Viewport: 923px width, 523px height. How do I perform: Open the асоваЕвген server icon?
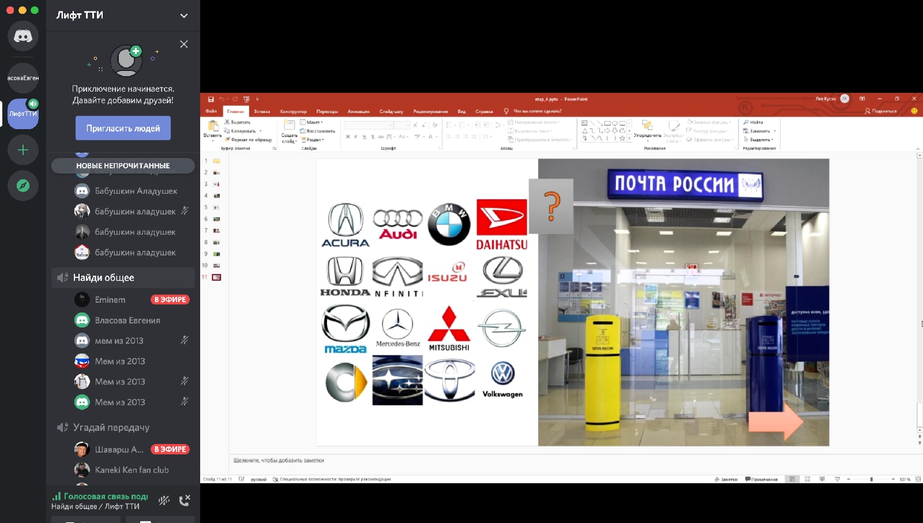[23, 78]
